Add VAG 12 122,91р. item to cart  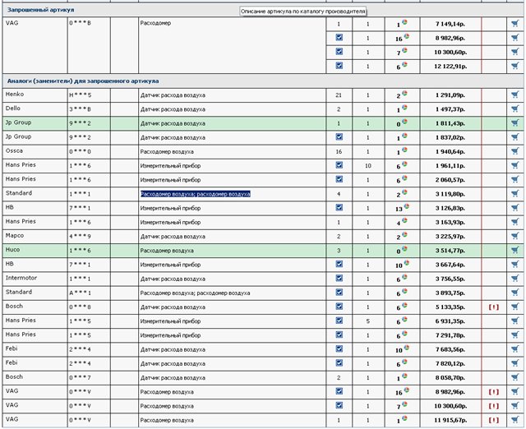click(515, 66)
